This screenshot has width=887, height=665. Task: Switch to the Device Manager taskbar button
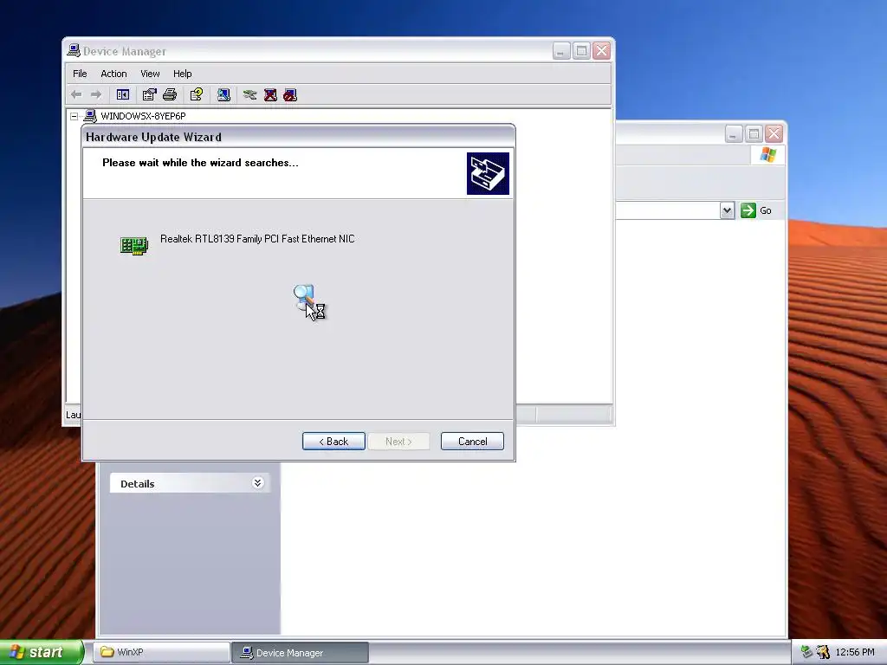(301, 653)
